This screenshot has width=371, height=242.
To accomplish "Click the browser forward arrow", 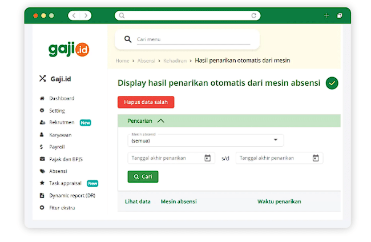I will 86,15.
